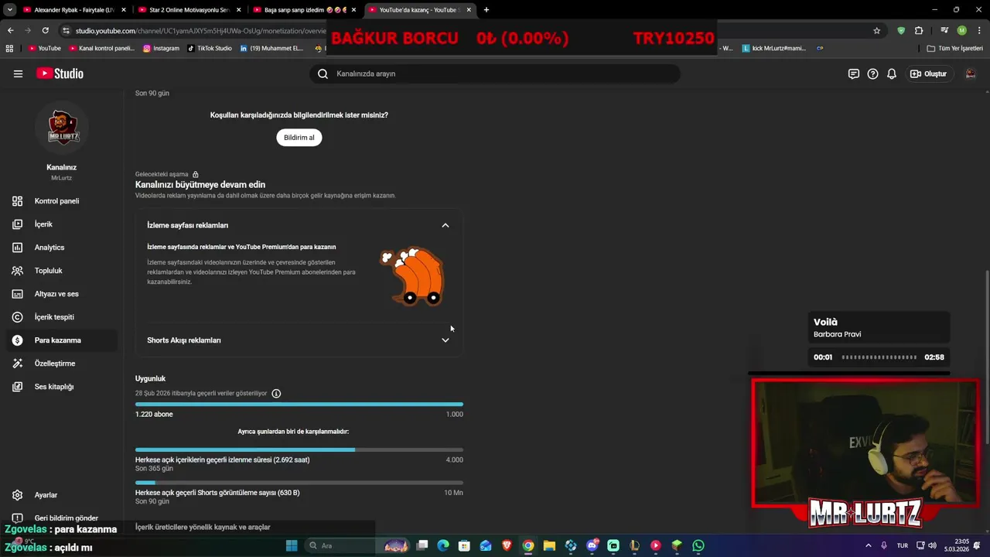Click the info icon next to eligibility date

pos(276,393)
